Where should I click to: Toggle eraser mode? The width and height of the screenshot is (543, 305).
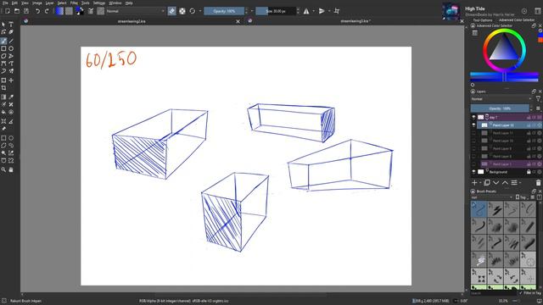[171, 11]
